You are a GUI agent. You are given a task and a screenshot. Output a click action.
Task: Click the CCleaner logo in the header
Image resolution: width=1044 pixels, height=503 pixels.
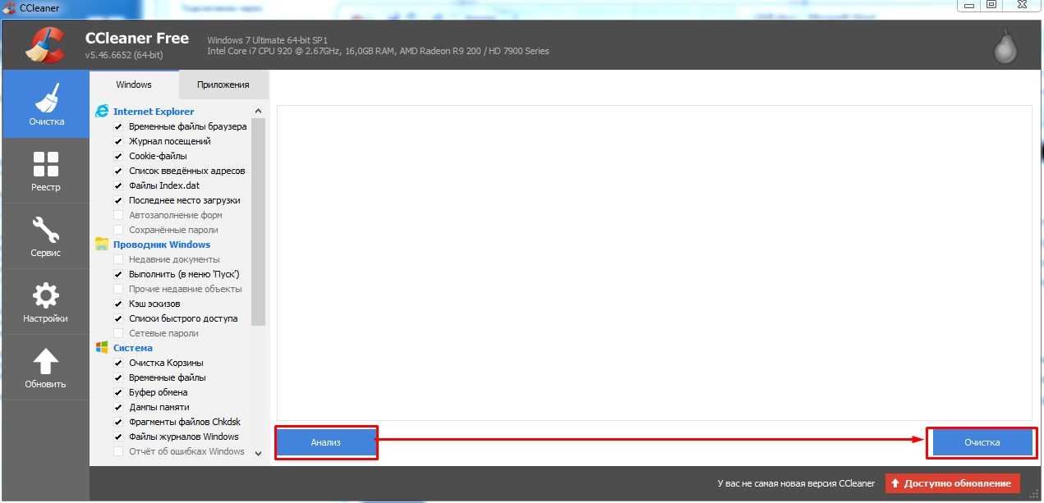click(x=45, y=45)
